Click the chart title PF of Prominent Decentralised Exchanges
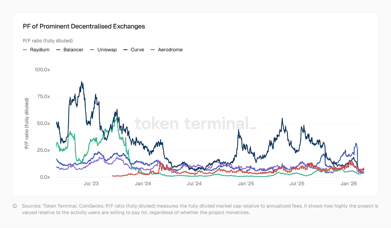Screen dimensions: 391x228 [84, 26]
